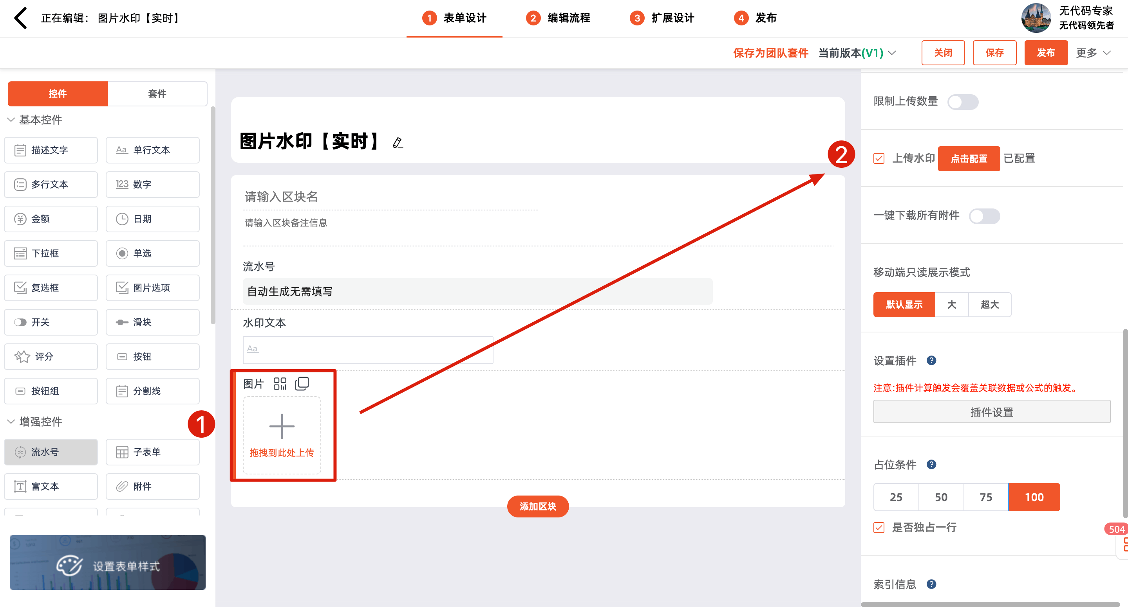Viewport: 1128px width, 607px height.
Task: Click the plus icon in upload area
Action: pyautogui.click(x=282, y=426)
